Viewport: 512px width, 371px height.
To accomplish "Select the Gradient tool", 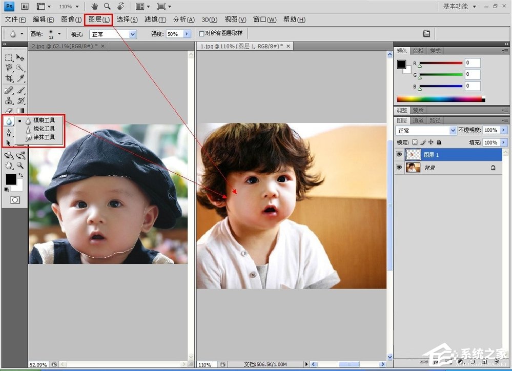I will [x=21, y=110].
